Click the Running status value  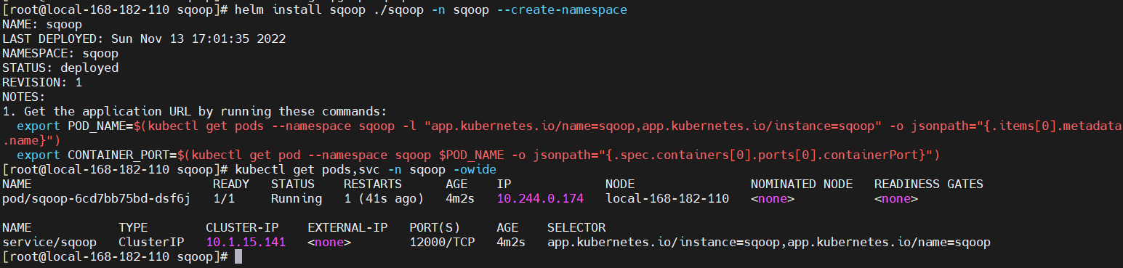(297, 198)
